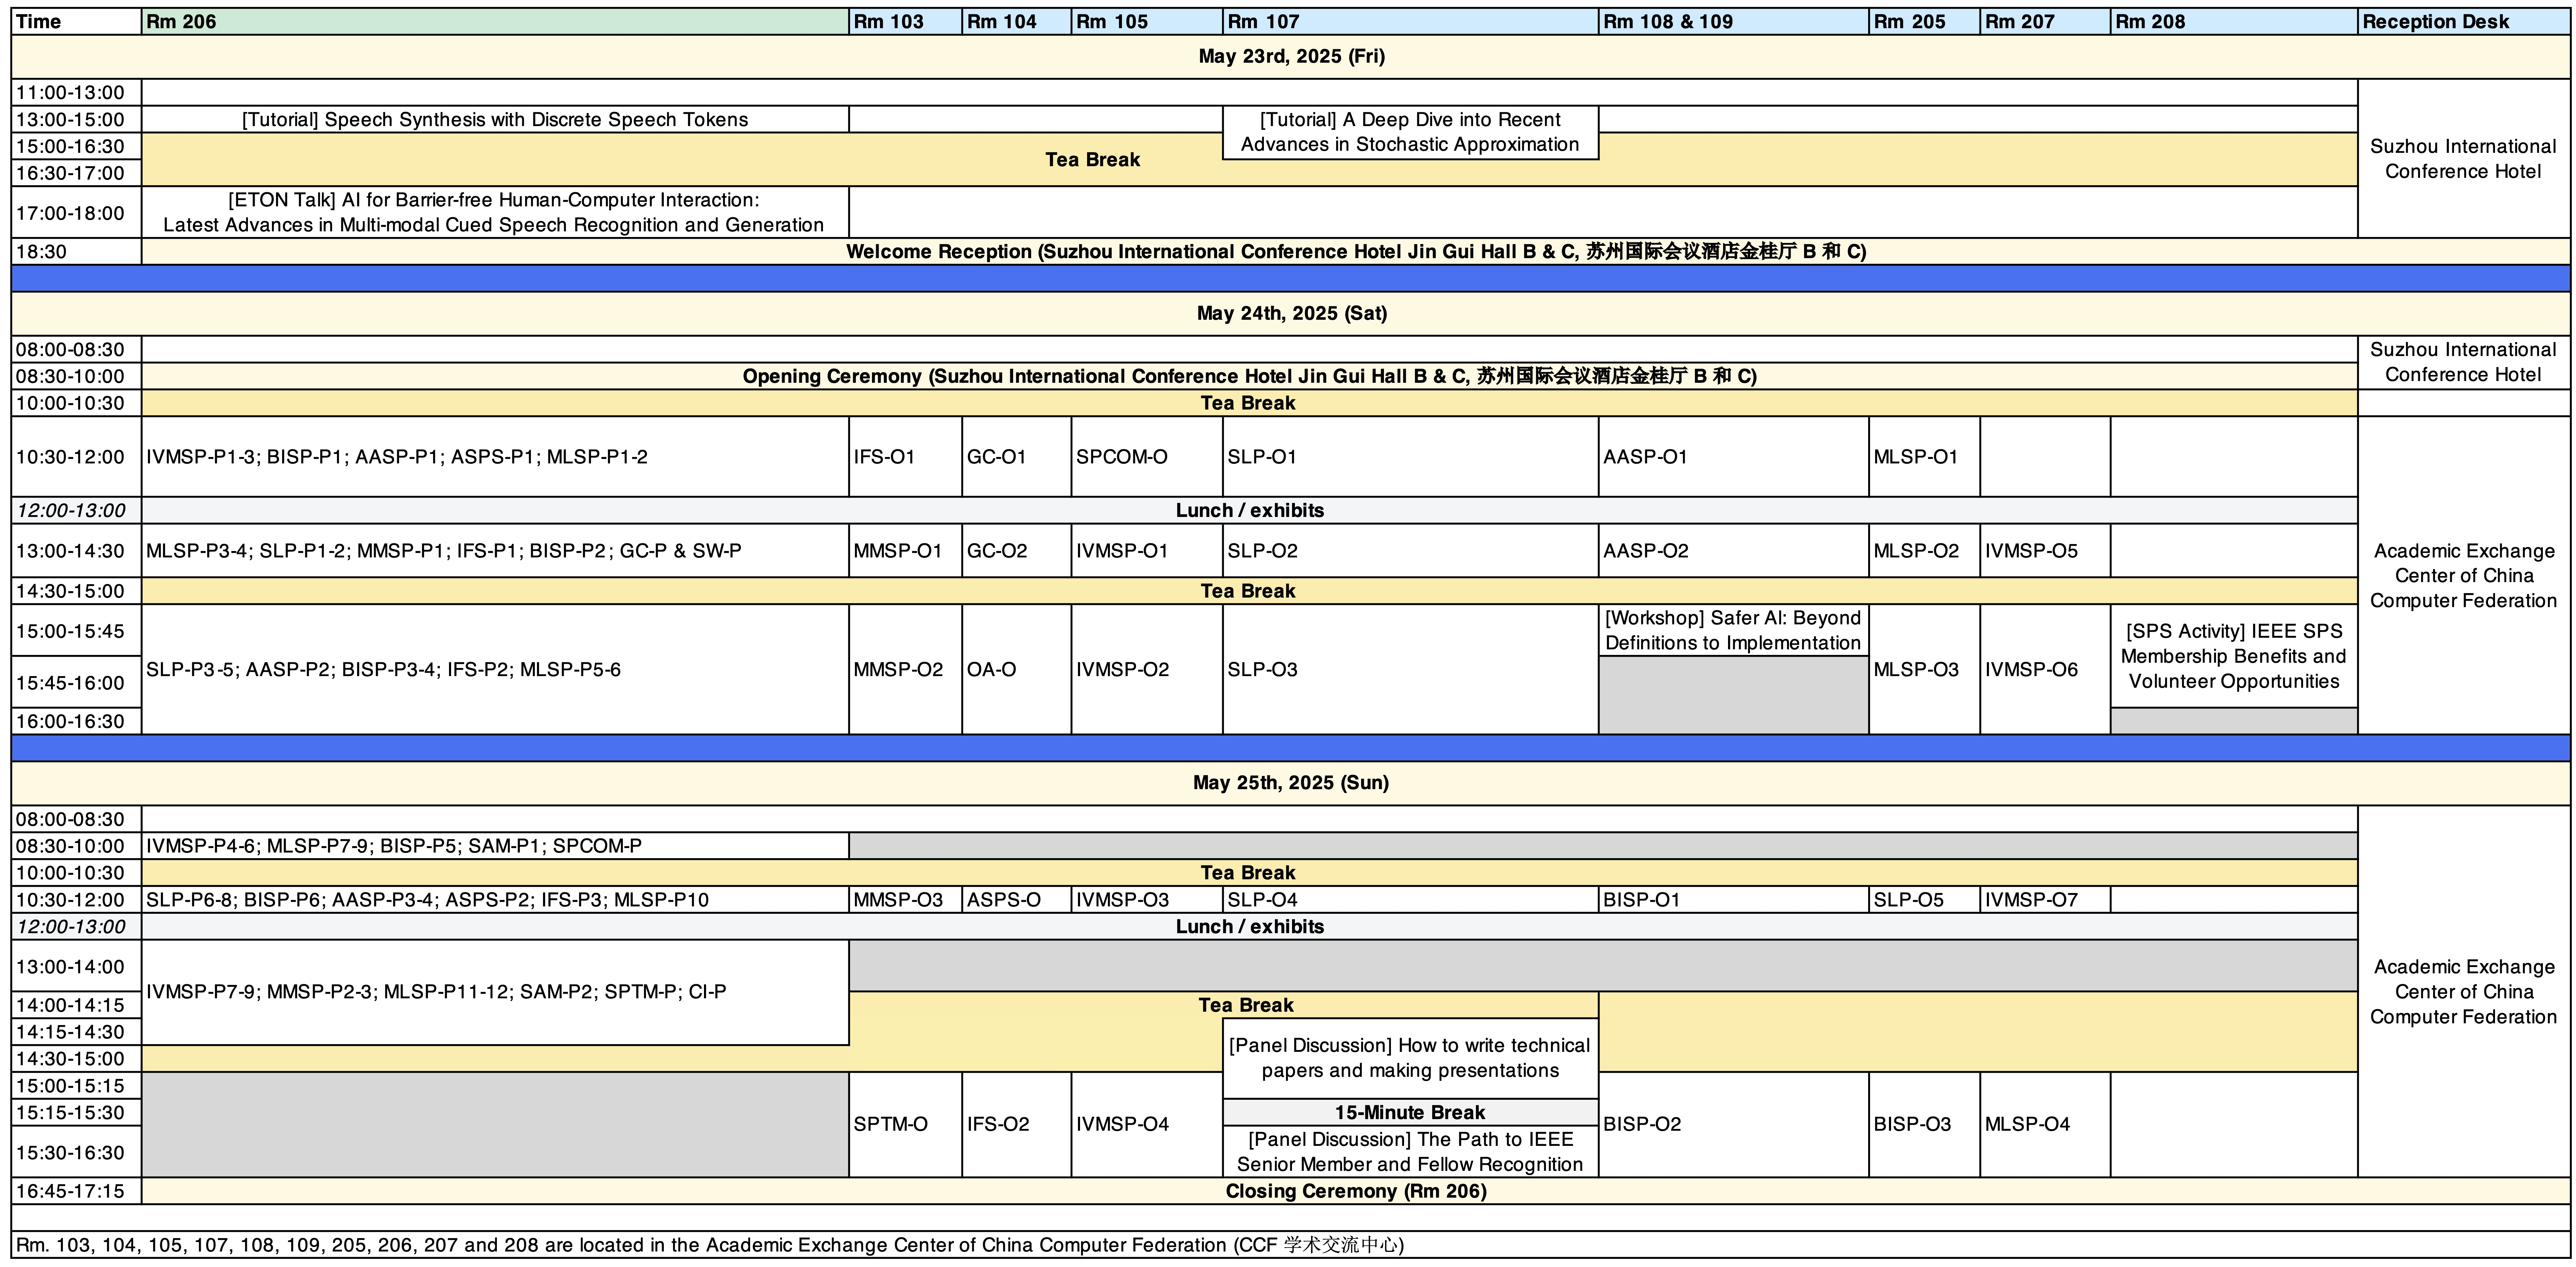Viewport: 2576px width, 1267px height.
Task: Select the SPCOM-O session cell
Action: (x=1147, y=457)
